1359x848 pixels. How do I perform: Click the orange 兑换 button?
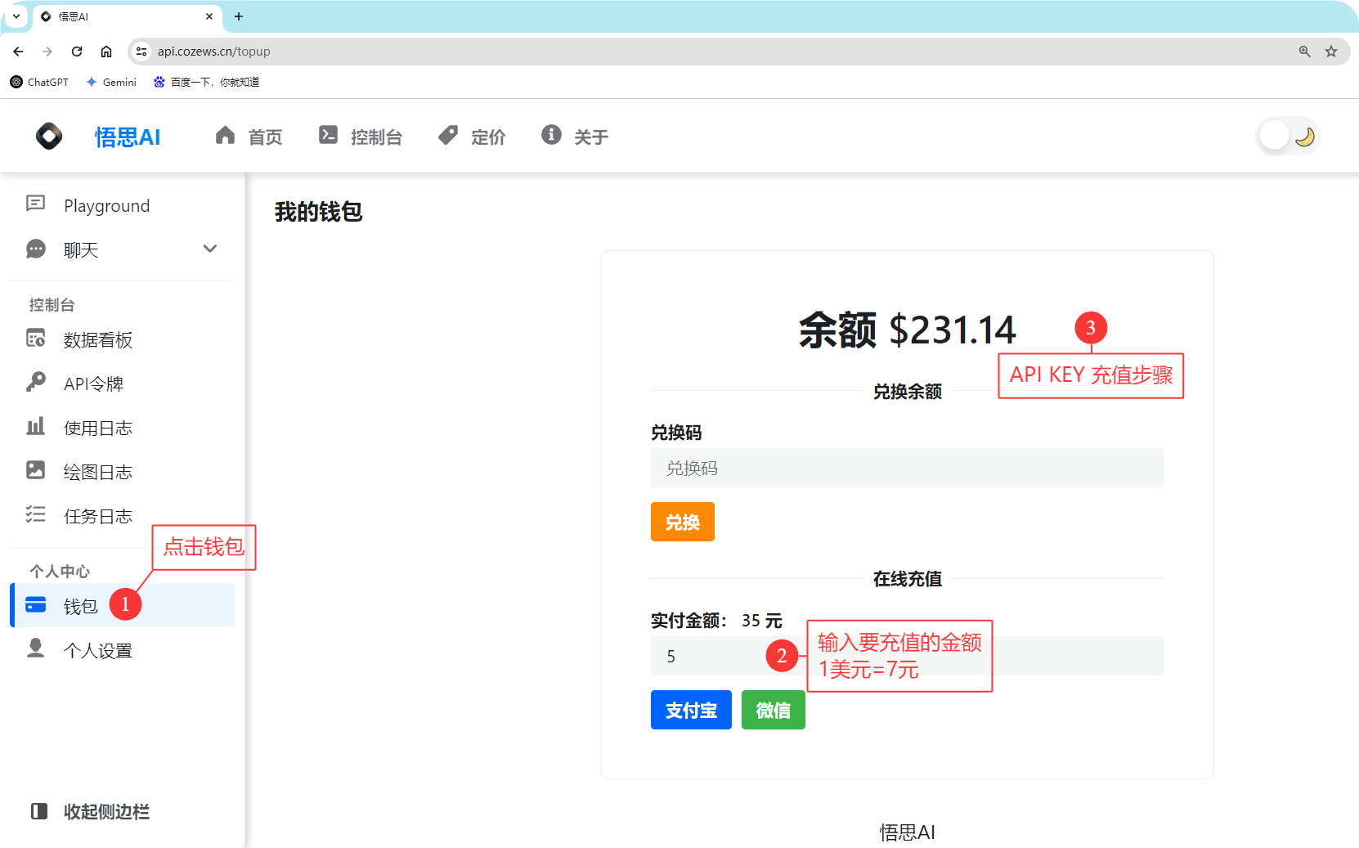click(682, 522)
